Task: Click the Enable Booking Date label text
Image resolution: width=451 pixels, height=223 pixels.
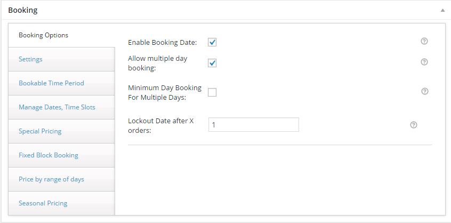Action: click(163, 43)
